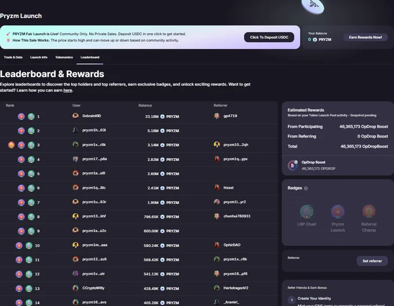Select user pryzm12...sz6
This screenshot has width=394, height=306.
coord(94,259)
